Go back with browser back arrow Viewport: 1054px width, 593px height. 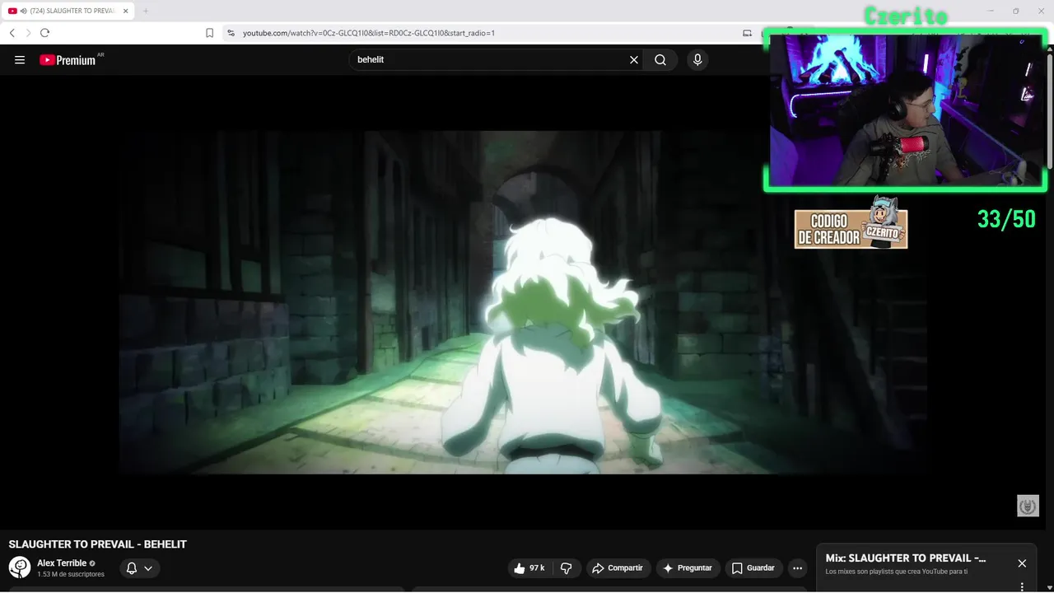12,33
